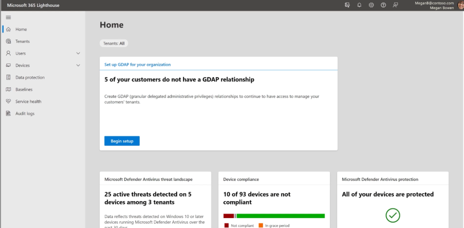Expand the Users submenu chevron
464x228 pixels.
[78, 53]
